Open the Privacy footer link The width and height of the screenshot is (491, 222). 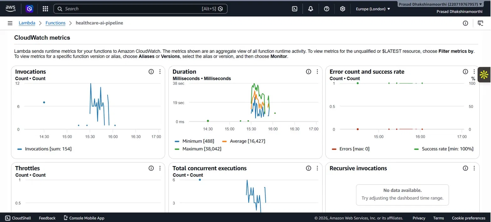tap(419, 218)
